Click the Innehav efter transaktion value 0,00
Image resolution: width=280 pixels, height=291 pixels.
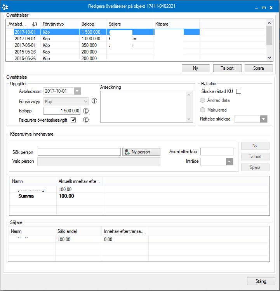tap(108, 239)
